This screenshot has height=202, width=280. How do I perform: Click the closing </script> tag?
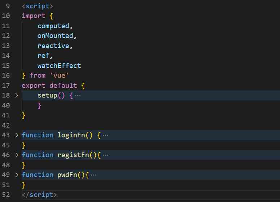[39, 195]
